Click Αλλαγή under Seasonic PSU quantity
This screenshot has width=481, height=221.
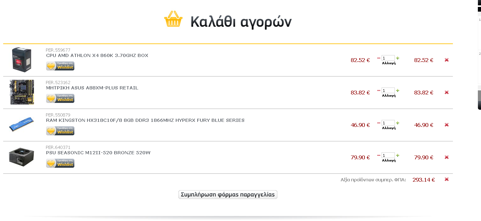point(389,160)
